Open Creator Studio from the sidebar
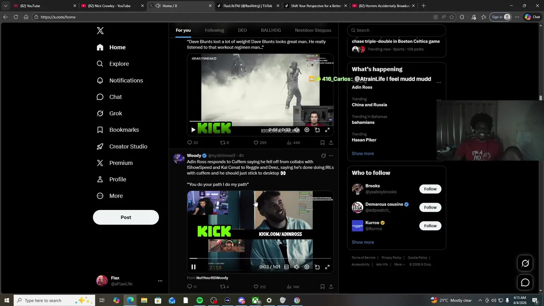 point(122,146)
